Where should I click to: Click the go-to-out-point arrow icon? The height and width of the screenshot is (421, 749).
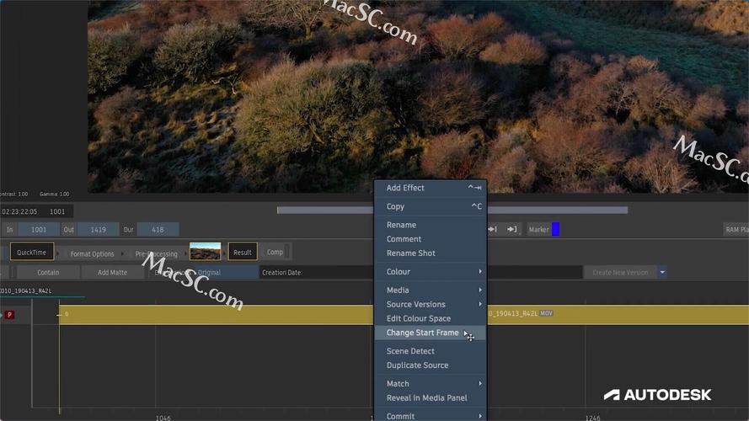pyautogui.click(x=512, y=230)
